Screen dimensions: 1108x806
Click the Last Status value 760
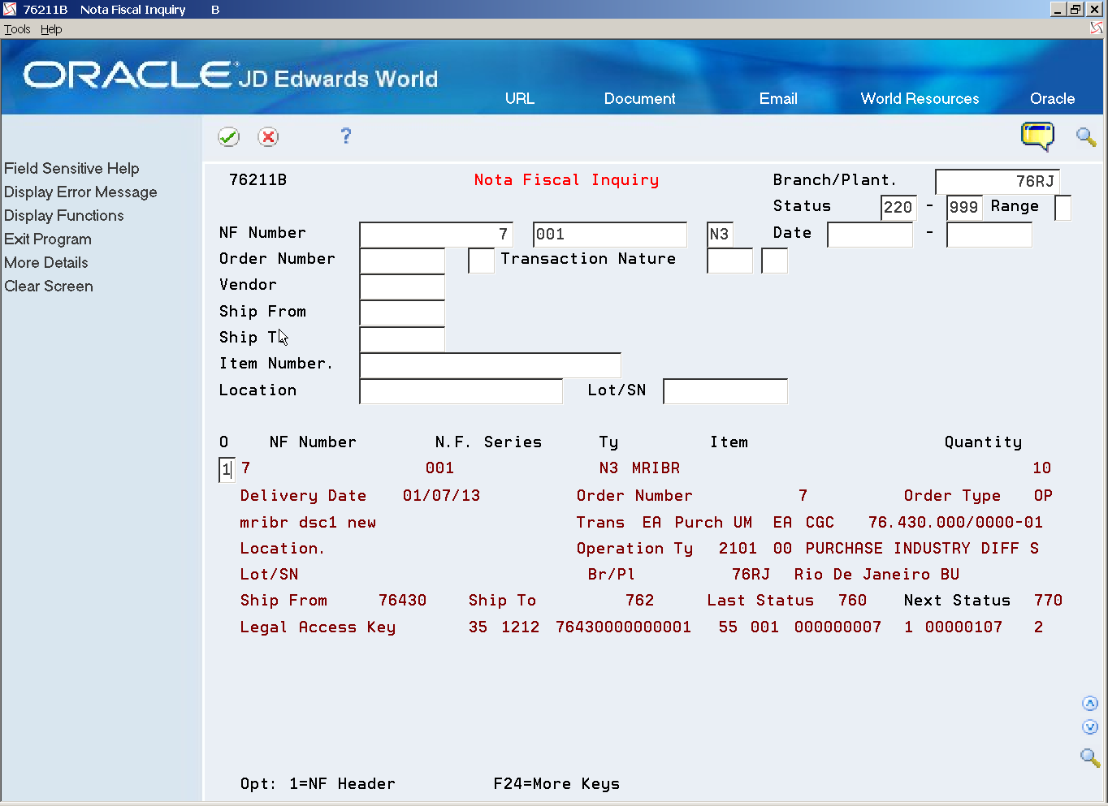[853, 600]
